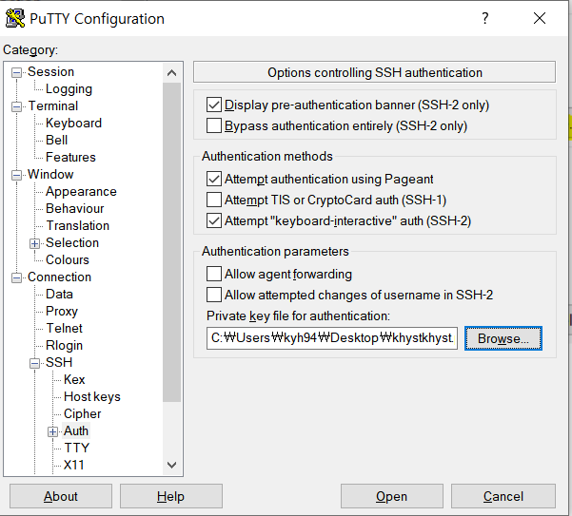572x516 pixels.
Task: Click the PuTTY icon in title bar
Action: tap(15, 18)
